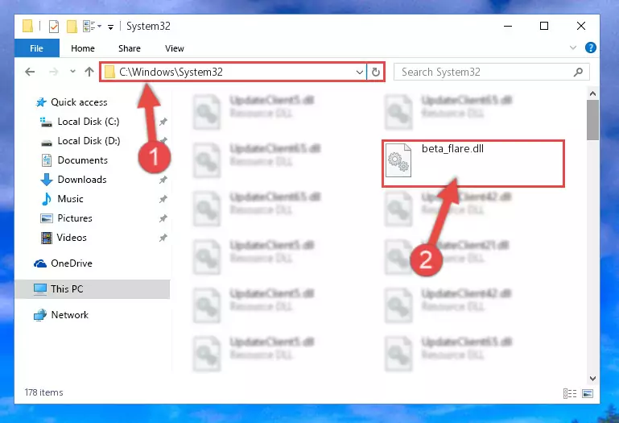The width and height of the screenshot is (619, 423).
Task: Go up one folder level
Action: pos(89,72)
